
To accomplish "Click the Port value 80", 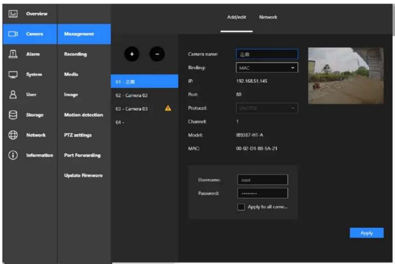I will 239,94.
